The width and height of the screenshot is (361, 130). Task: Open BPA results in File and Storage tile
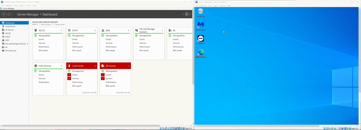coord(144,50)
